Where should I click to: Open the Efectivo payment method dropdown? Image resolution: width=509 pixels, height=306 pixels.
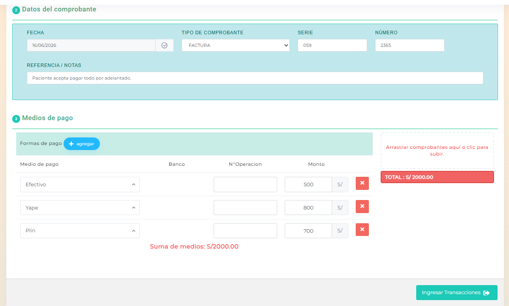coord(80,184)
